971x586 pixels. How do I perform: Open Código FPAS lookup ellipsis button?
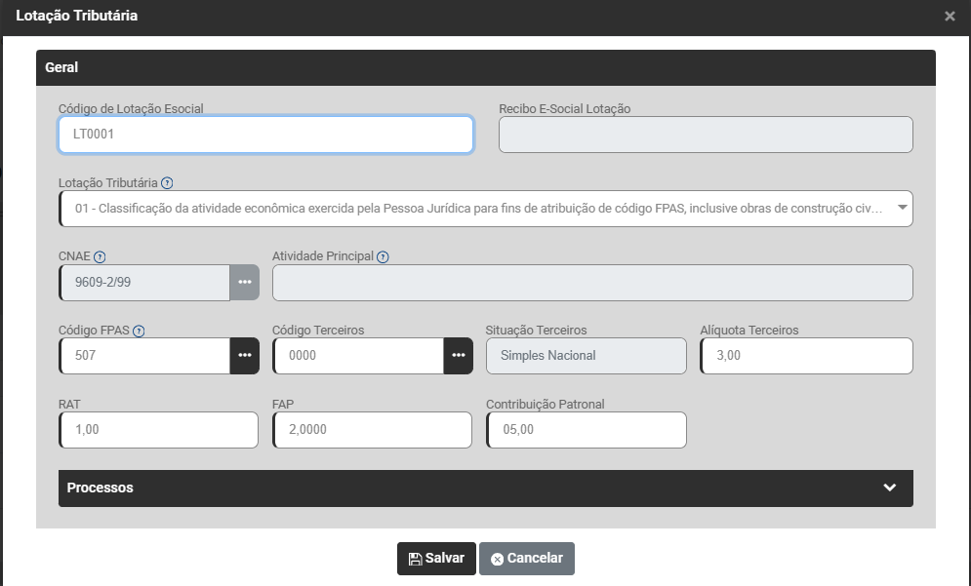click(x=245, y=356)
